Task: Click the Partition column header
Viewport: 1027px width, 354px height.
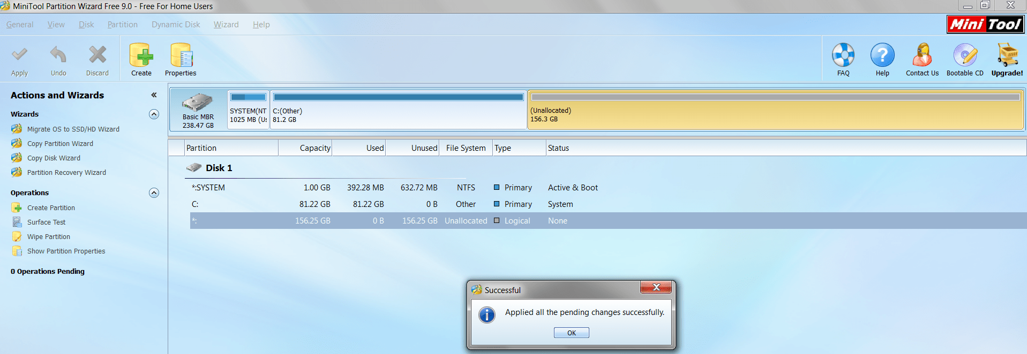Action: (x=231, y=148)
